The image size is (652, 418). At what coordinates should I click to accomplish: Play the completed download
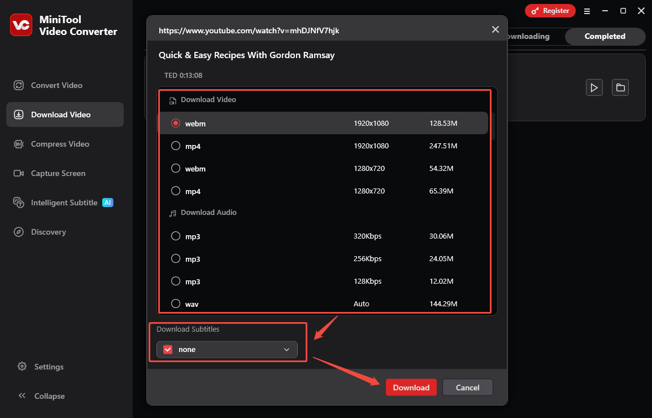pos(594,87)
